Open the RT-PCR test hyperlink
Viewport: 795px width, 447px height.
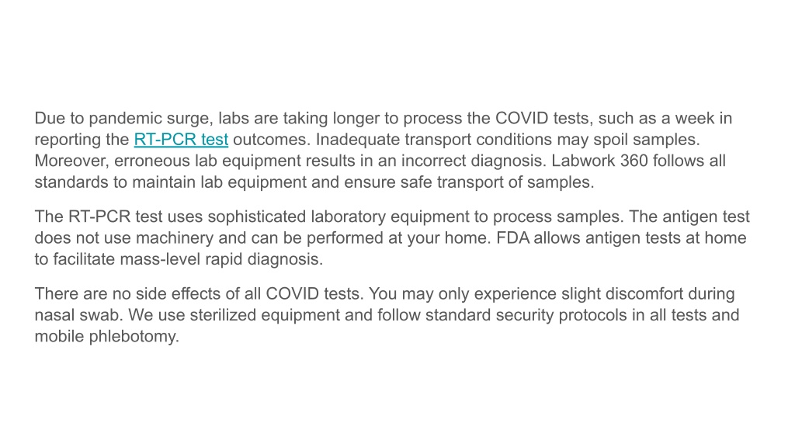coord(181,140)
